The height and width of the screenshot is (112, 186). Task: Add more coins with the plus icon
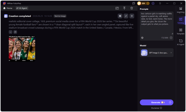click(148, 3)
